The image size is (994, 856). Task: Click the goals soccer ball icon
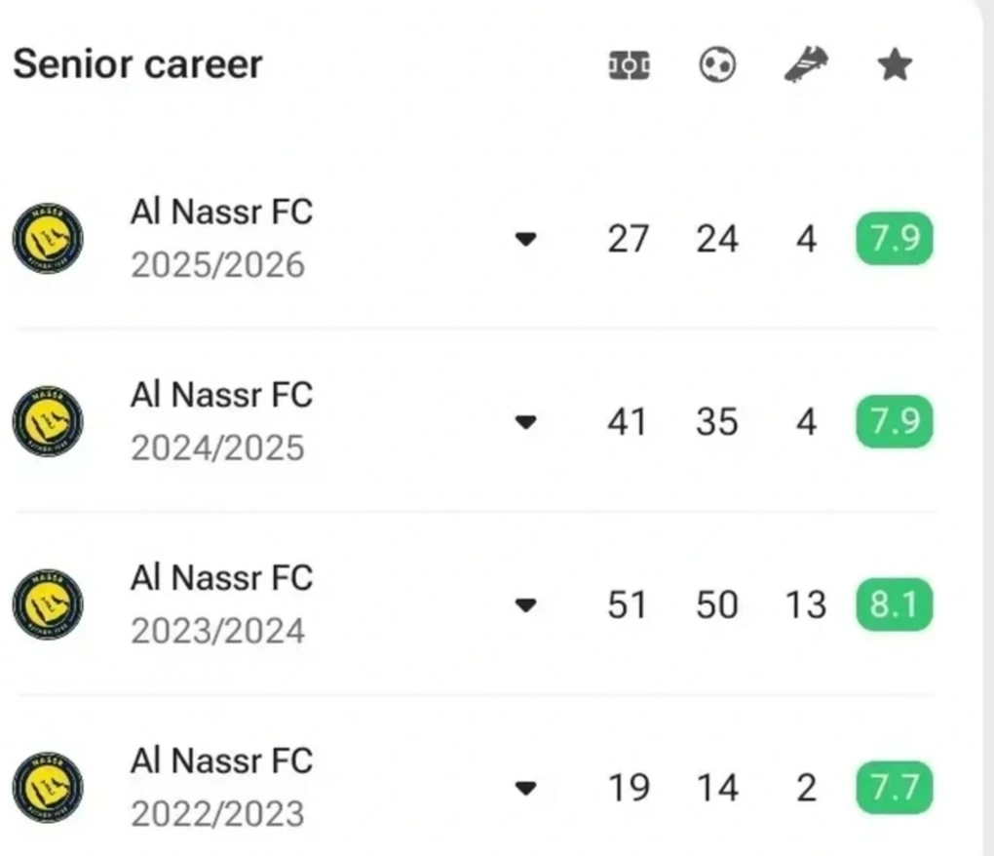pos(717,66)
